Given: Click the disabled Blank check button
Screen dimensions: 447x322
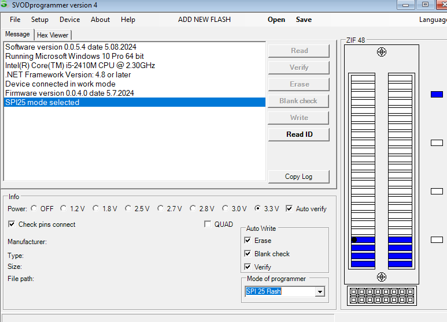Looking at the screenshot, I should [x=298, y=101].
